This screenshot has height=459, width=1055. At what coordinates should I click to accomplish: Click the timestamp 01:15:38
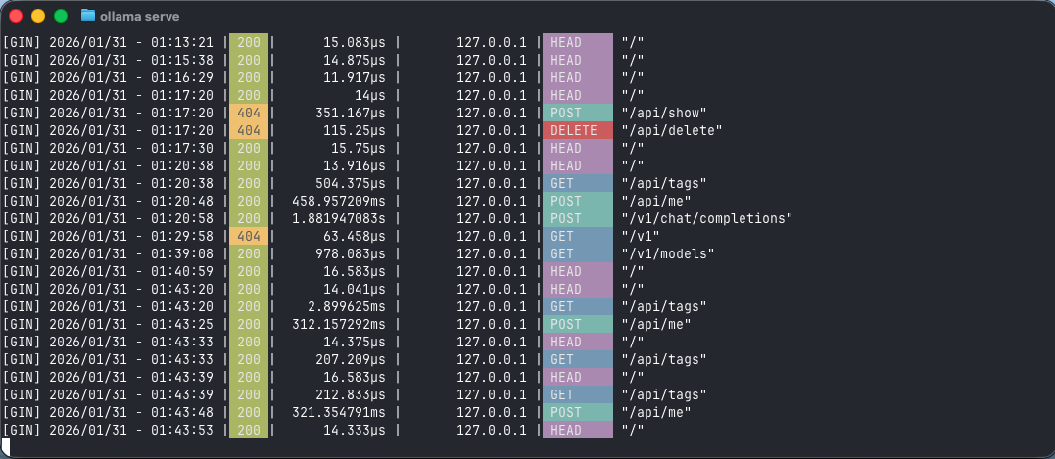click(182, 60)
